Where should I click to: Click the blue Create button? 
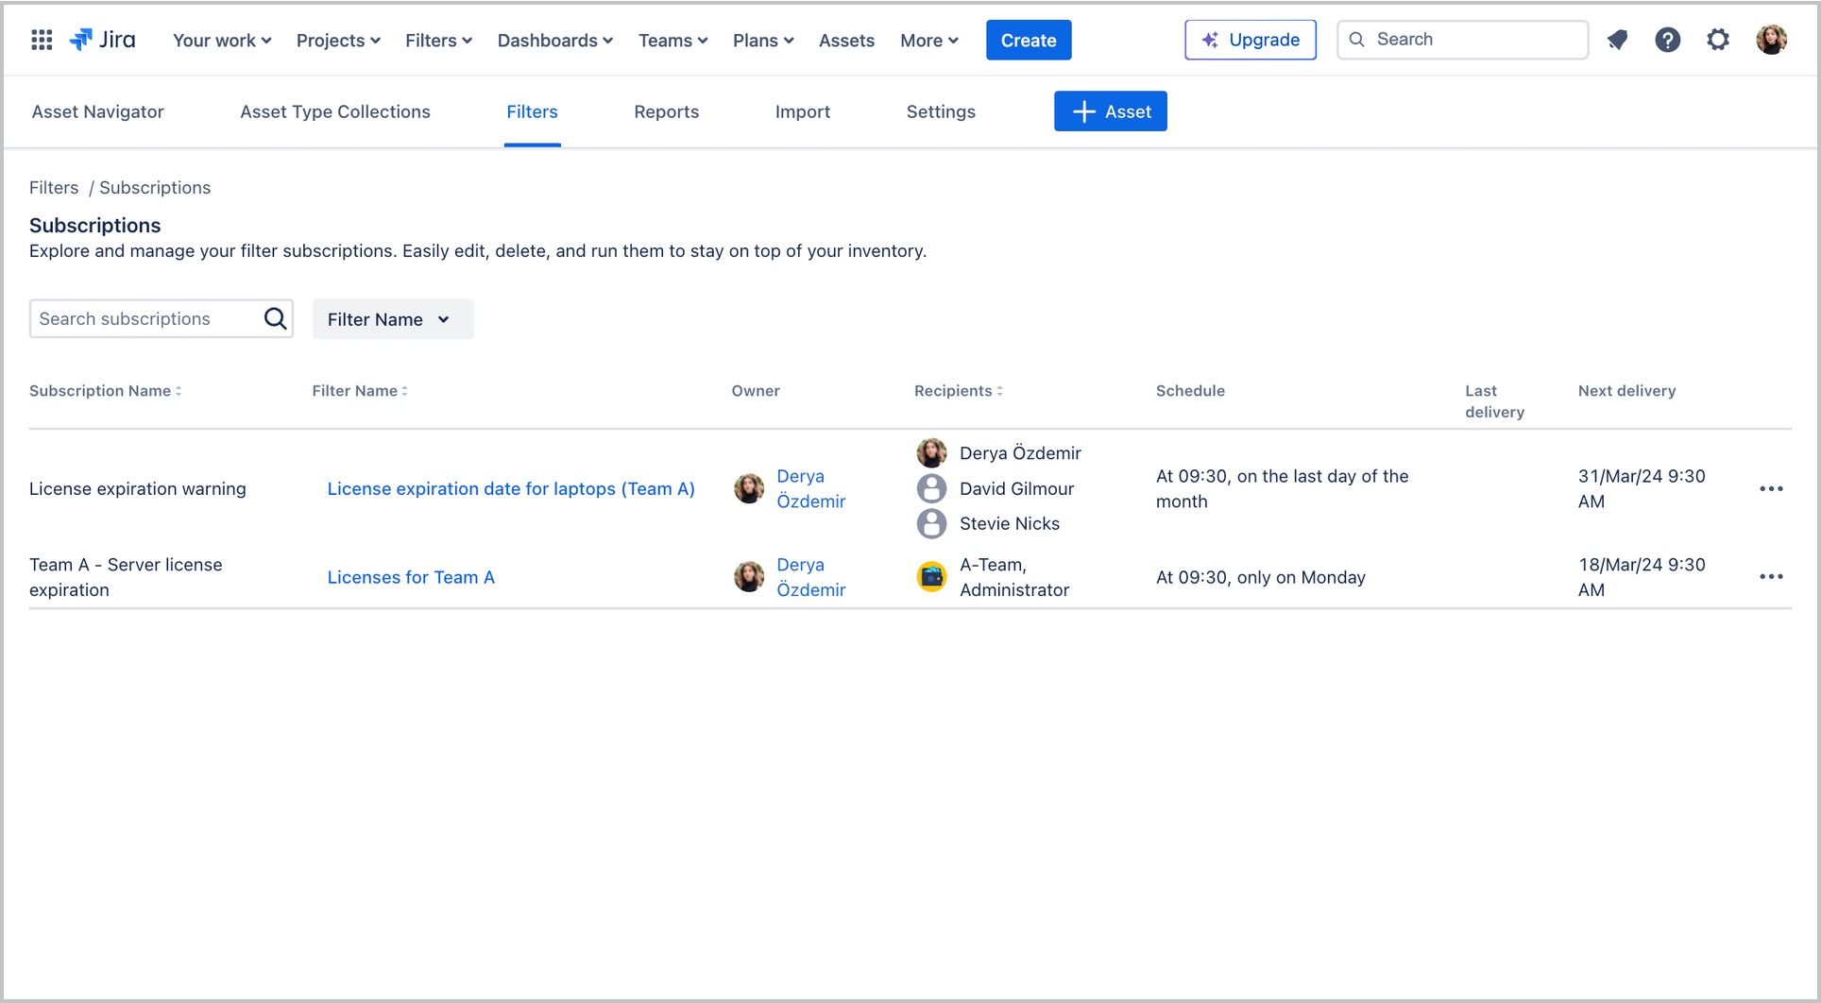coord(1029,40)
